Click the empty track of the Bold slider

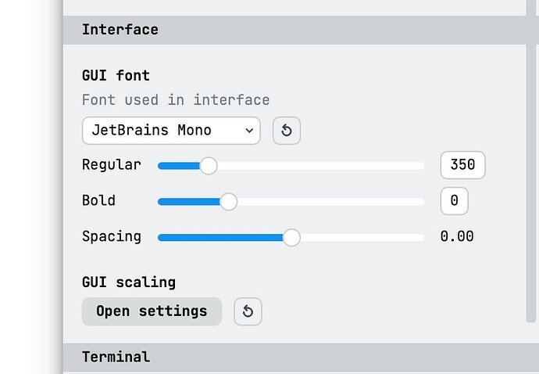pos(330,202)
